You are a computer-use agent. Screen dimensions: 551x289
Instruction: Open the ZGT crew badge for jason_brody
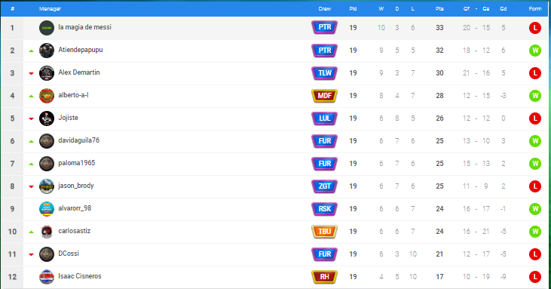click(324, 186)
